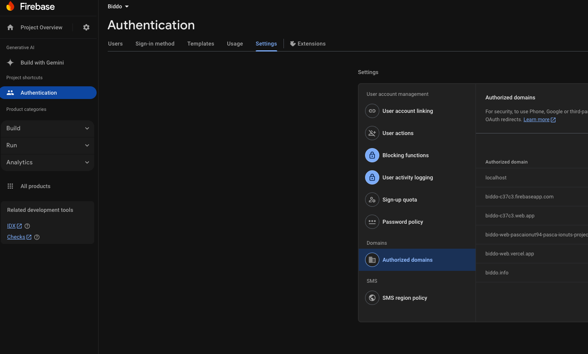Click the All products grid icon
The width and height of the screenshot is (588, 354).
pos(10,186)
